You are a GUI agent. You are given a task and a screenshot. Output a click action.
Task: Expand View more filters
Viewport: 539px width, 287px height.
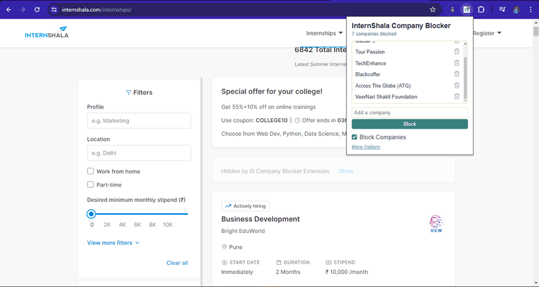point(113,243)
